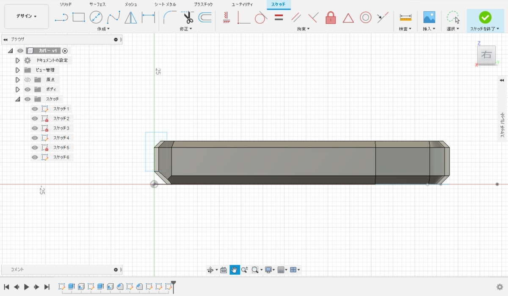Click the red Fix/Lock constraint icon
Screen dimensions: 508x296
pos(331,18)
